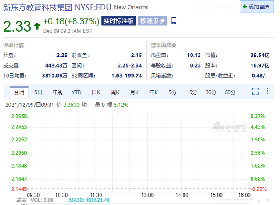Open the three-dot chart options menu
Screen dimensions: 280x205
click(267, 91)
